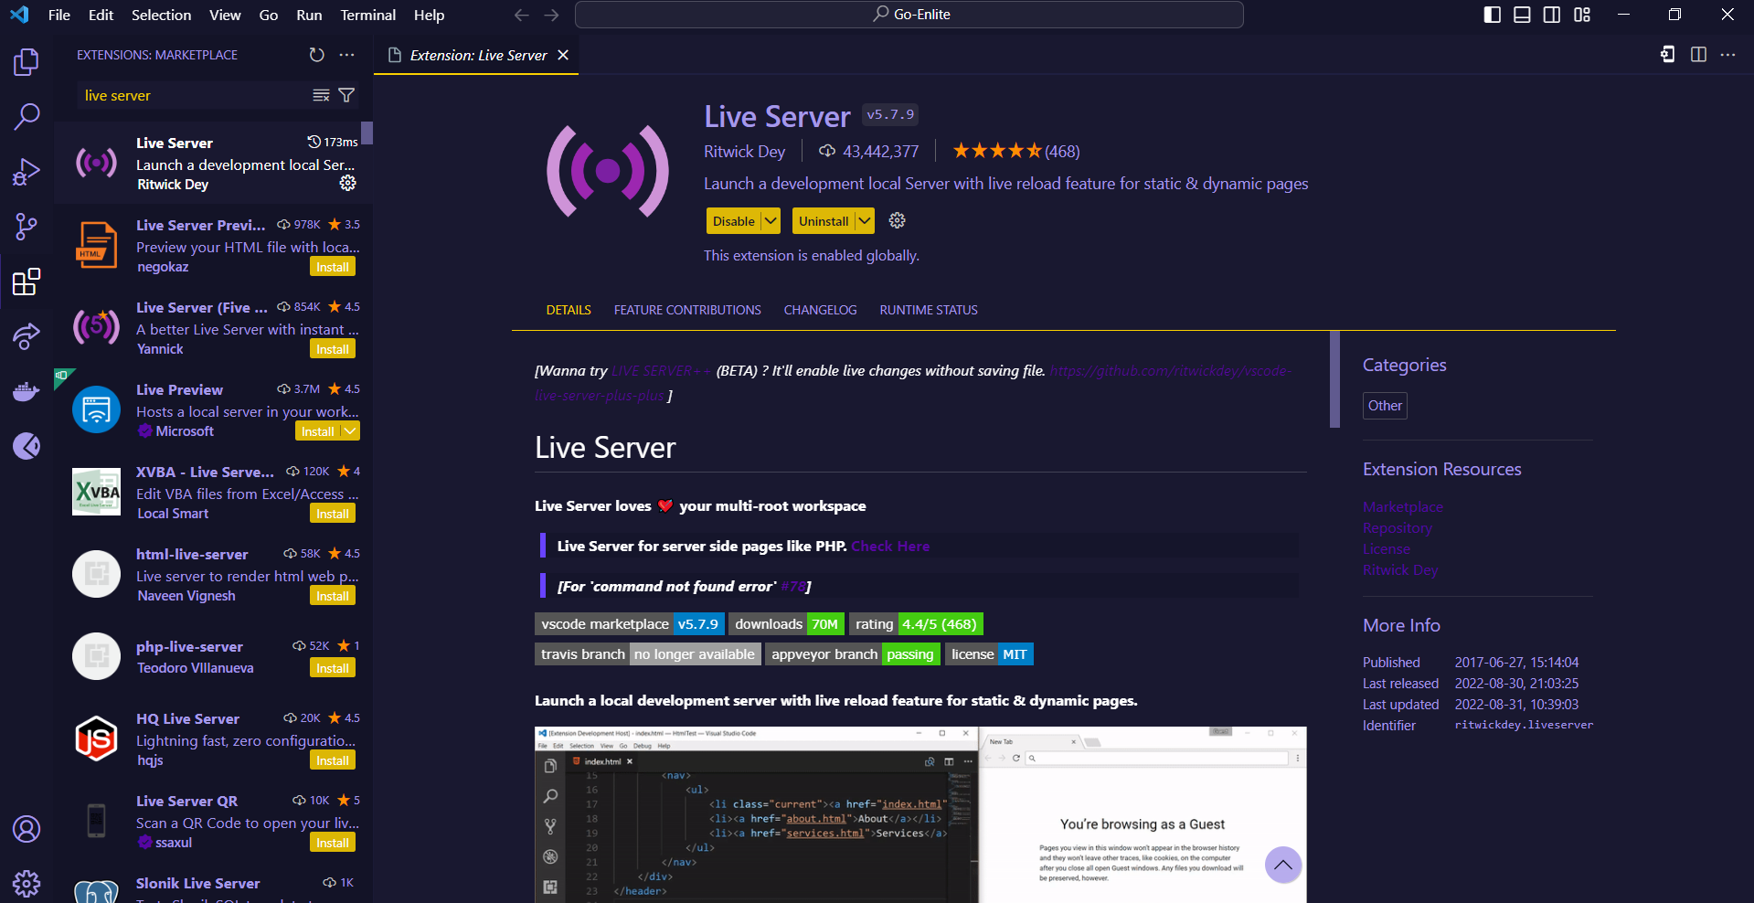Open Live Share view in activity bar
Screen dimensions: 1754x903
[27, 336]
